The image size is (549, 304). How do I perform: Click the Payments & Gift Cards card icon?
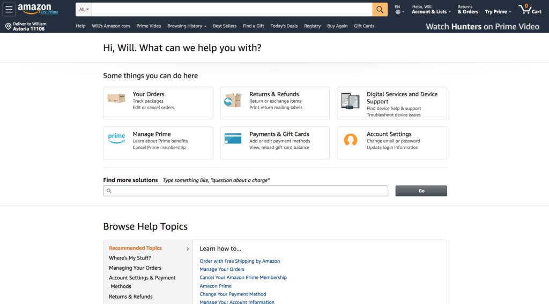233,139
